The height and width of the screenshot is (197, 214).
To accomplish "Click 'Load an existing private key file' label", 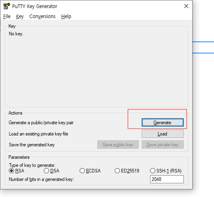I will 39,134.
